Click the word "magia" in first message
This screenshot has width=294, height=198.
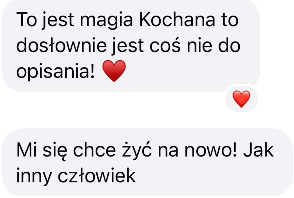pyautogui.click(x=106, y=21)
